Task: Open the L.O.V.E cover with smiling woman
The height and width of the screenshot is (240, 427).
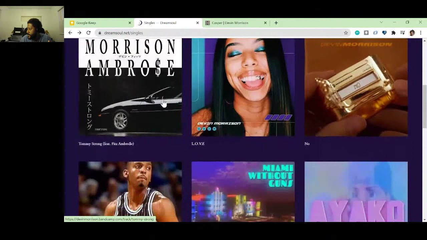Action: click(x=243, y=87)
